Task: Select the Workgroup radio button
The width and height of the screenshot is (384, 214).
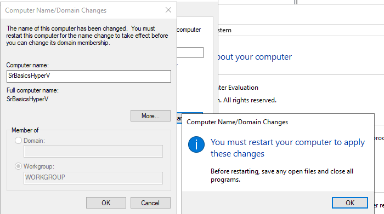Action: tap(18, 166)
